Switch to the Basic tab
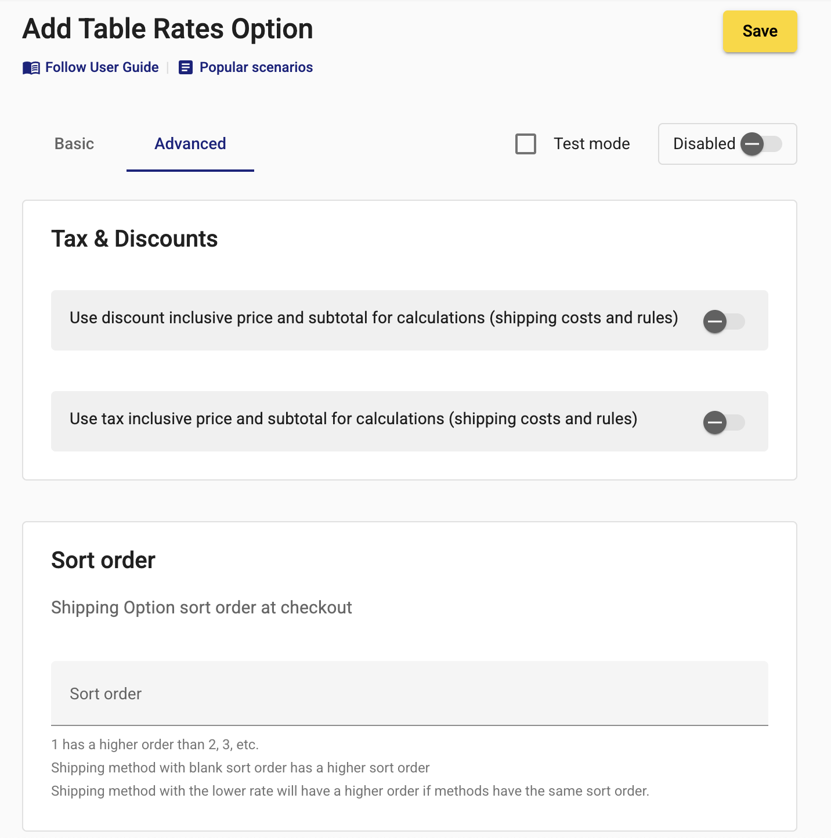Image resolution: width=831 pixels, height=838 pixels. (x=74, y=144)
